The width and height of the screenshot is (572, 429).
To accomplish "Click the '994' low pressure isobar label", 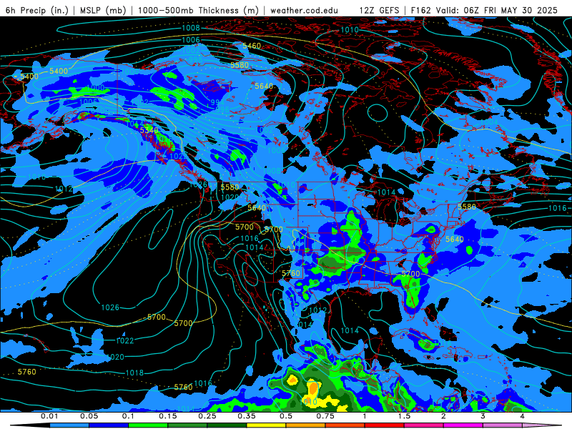I will 217,102.
